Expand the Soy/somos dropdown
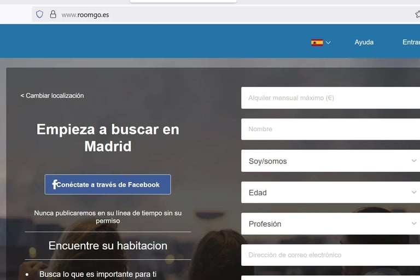The width and height of the screenshot is (420, 280). [330, 161]
